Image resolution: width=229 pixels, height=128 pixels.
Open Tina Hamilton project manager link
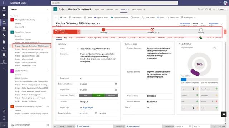185,23
